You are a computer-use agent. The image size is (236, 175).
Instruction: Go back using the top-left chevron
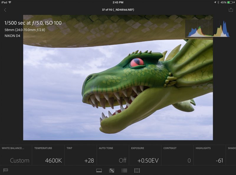pyautogui.click(x=5, y=10)
